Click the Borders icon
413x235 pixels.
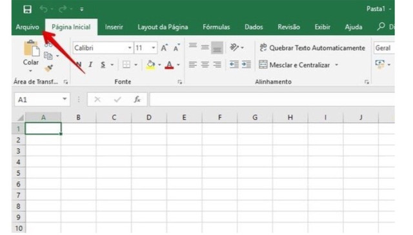[x=126, y=65]
